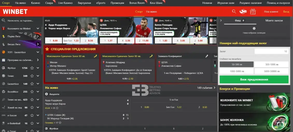This screenshot has height=132, width=293.
Task: Collapse the bet slip panel arrow
Action: click(221, 20)
